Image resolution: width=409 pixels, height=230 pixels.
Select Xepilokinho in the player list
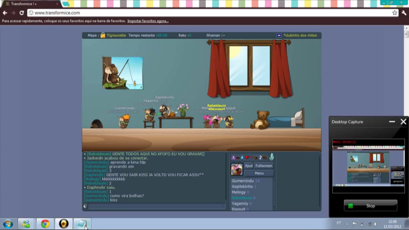tap(244, 187)
